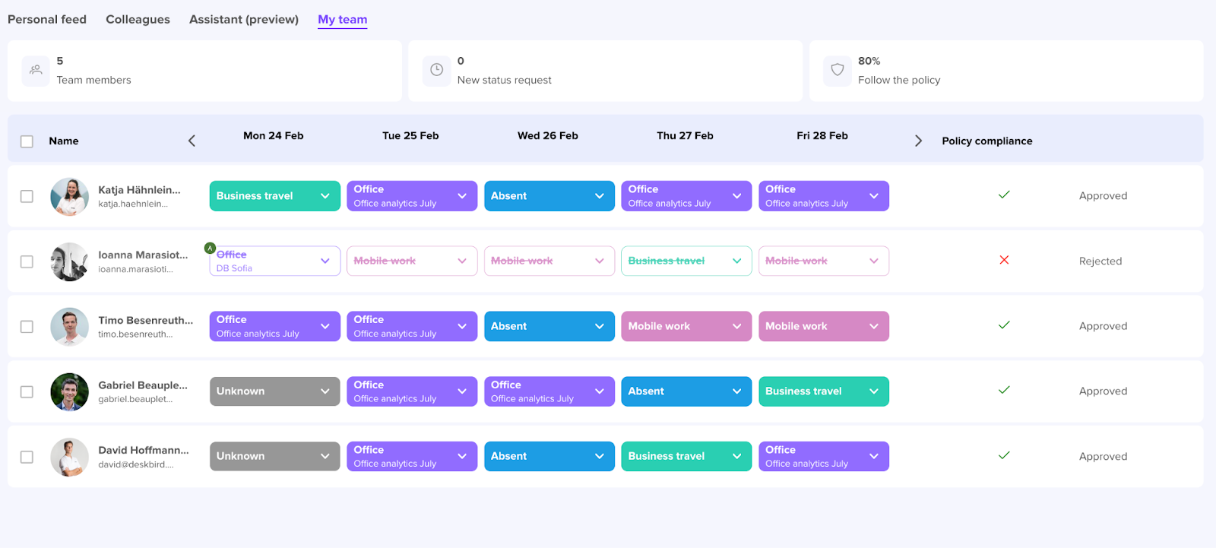Click Gabriel Beauplet's profile photo
This screenshot has width=1216, height=548.
[x=69, y=391]
